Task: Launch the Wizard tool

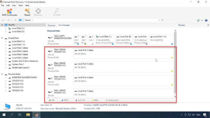Action: 27,12
